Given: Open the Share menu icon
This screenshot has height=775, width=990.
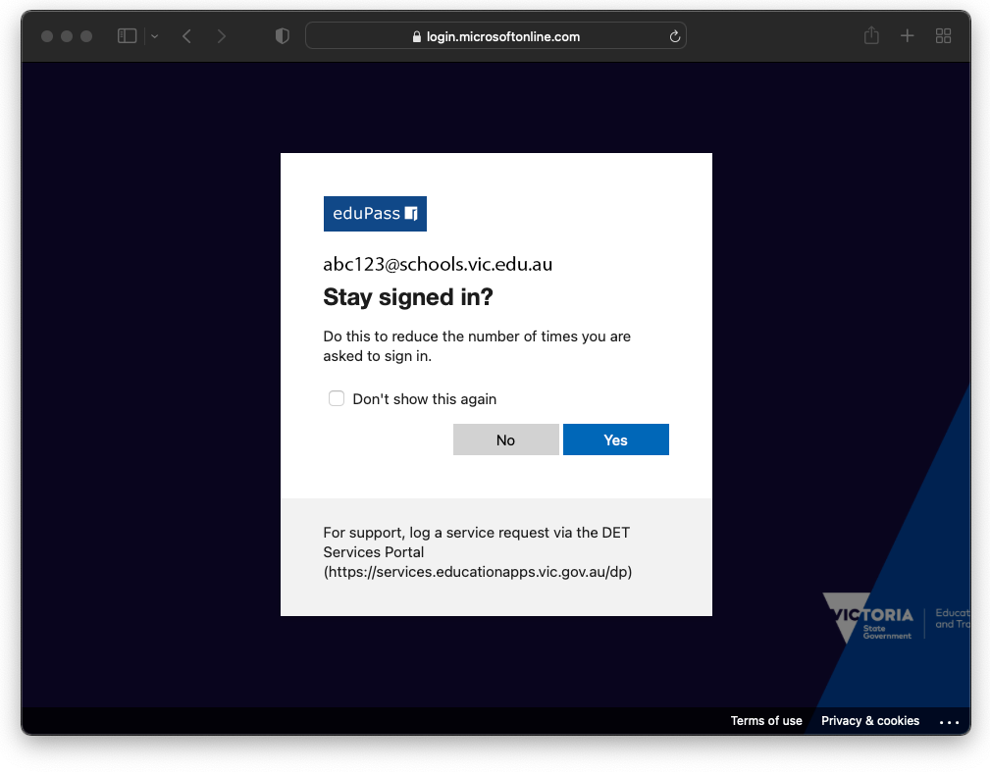Looking at the screenshot, I should [871, 36].
